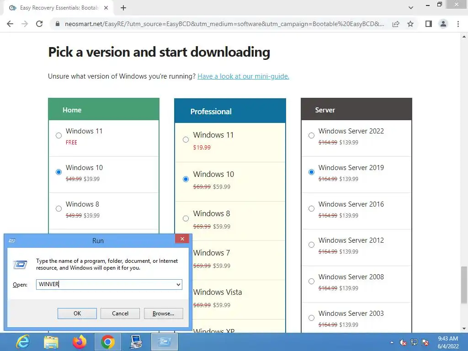468x351 pixels.
Task: Close the Run dialog
Action: [x=182, y=239]
